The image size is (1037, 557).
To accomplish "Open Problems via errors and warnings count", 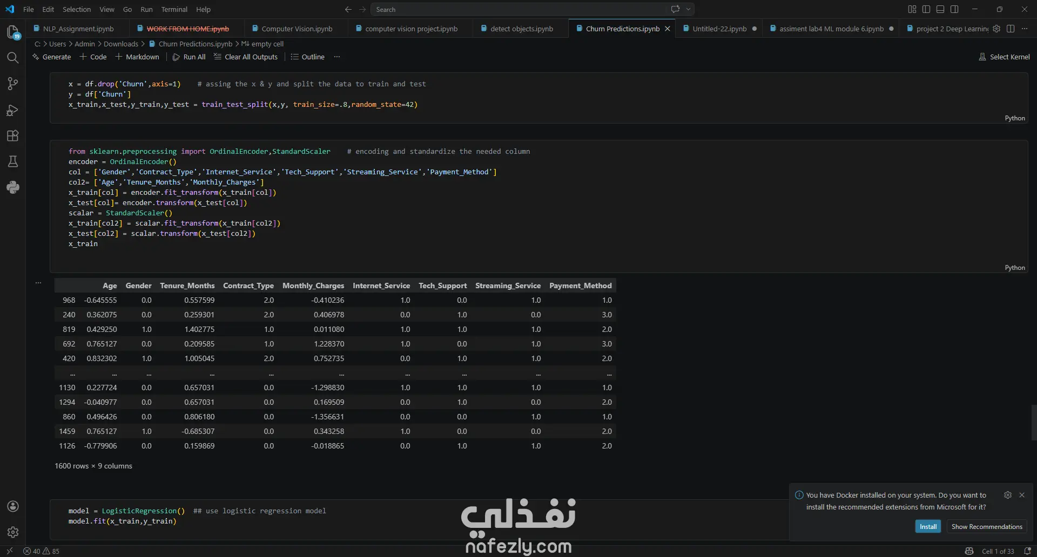I will [x=42, y=551].
